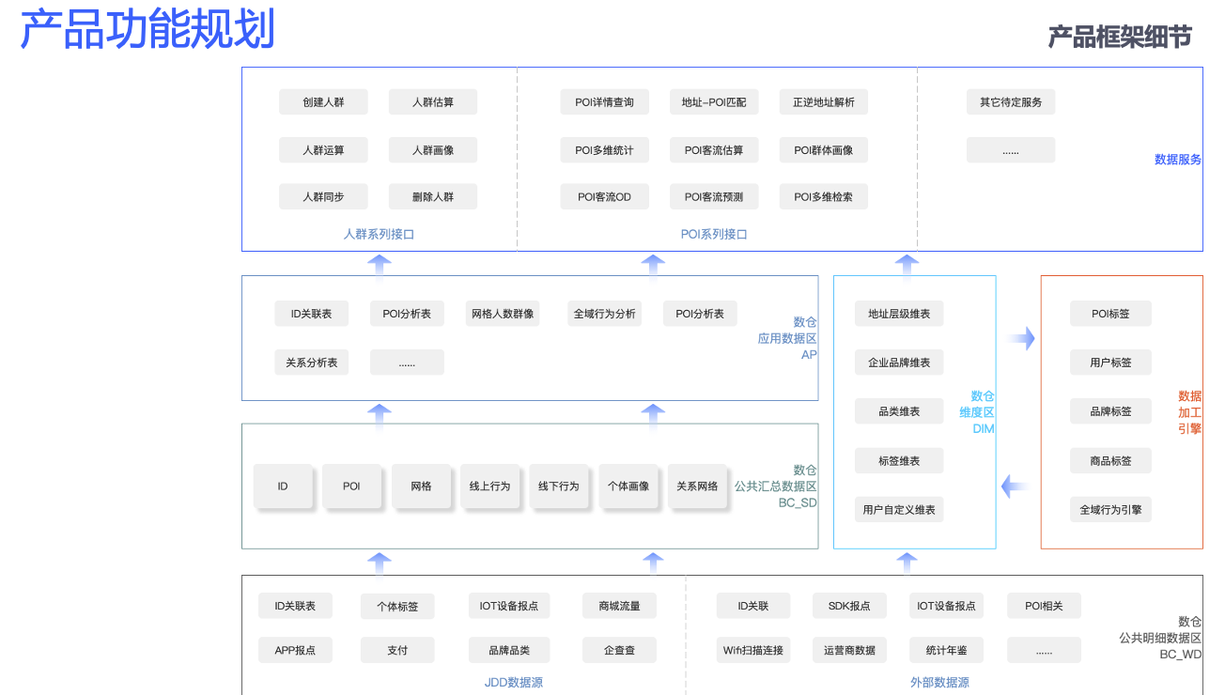Click the 人群系列接口 label
The height and width of the screenshot is (695, 1225).
(379, 234)
